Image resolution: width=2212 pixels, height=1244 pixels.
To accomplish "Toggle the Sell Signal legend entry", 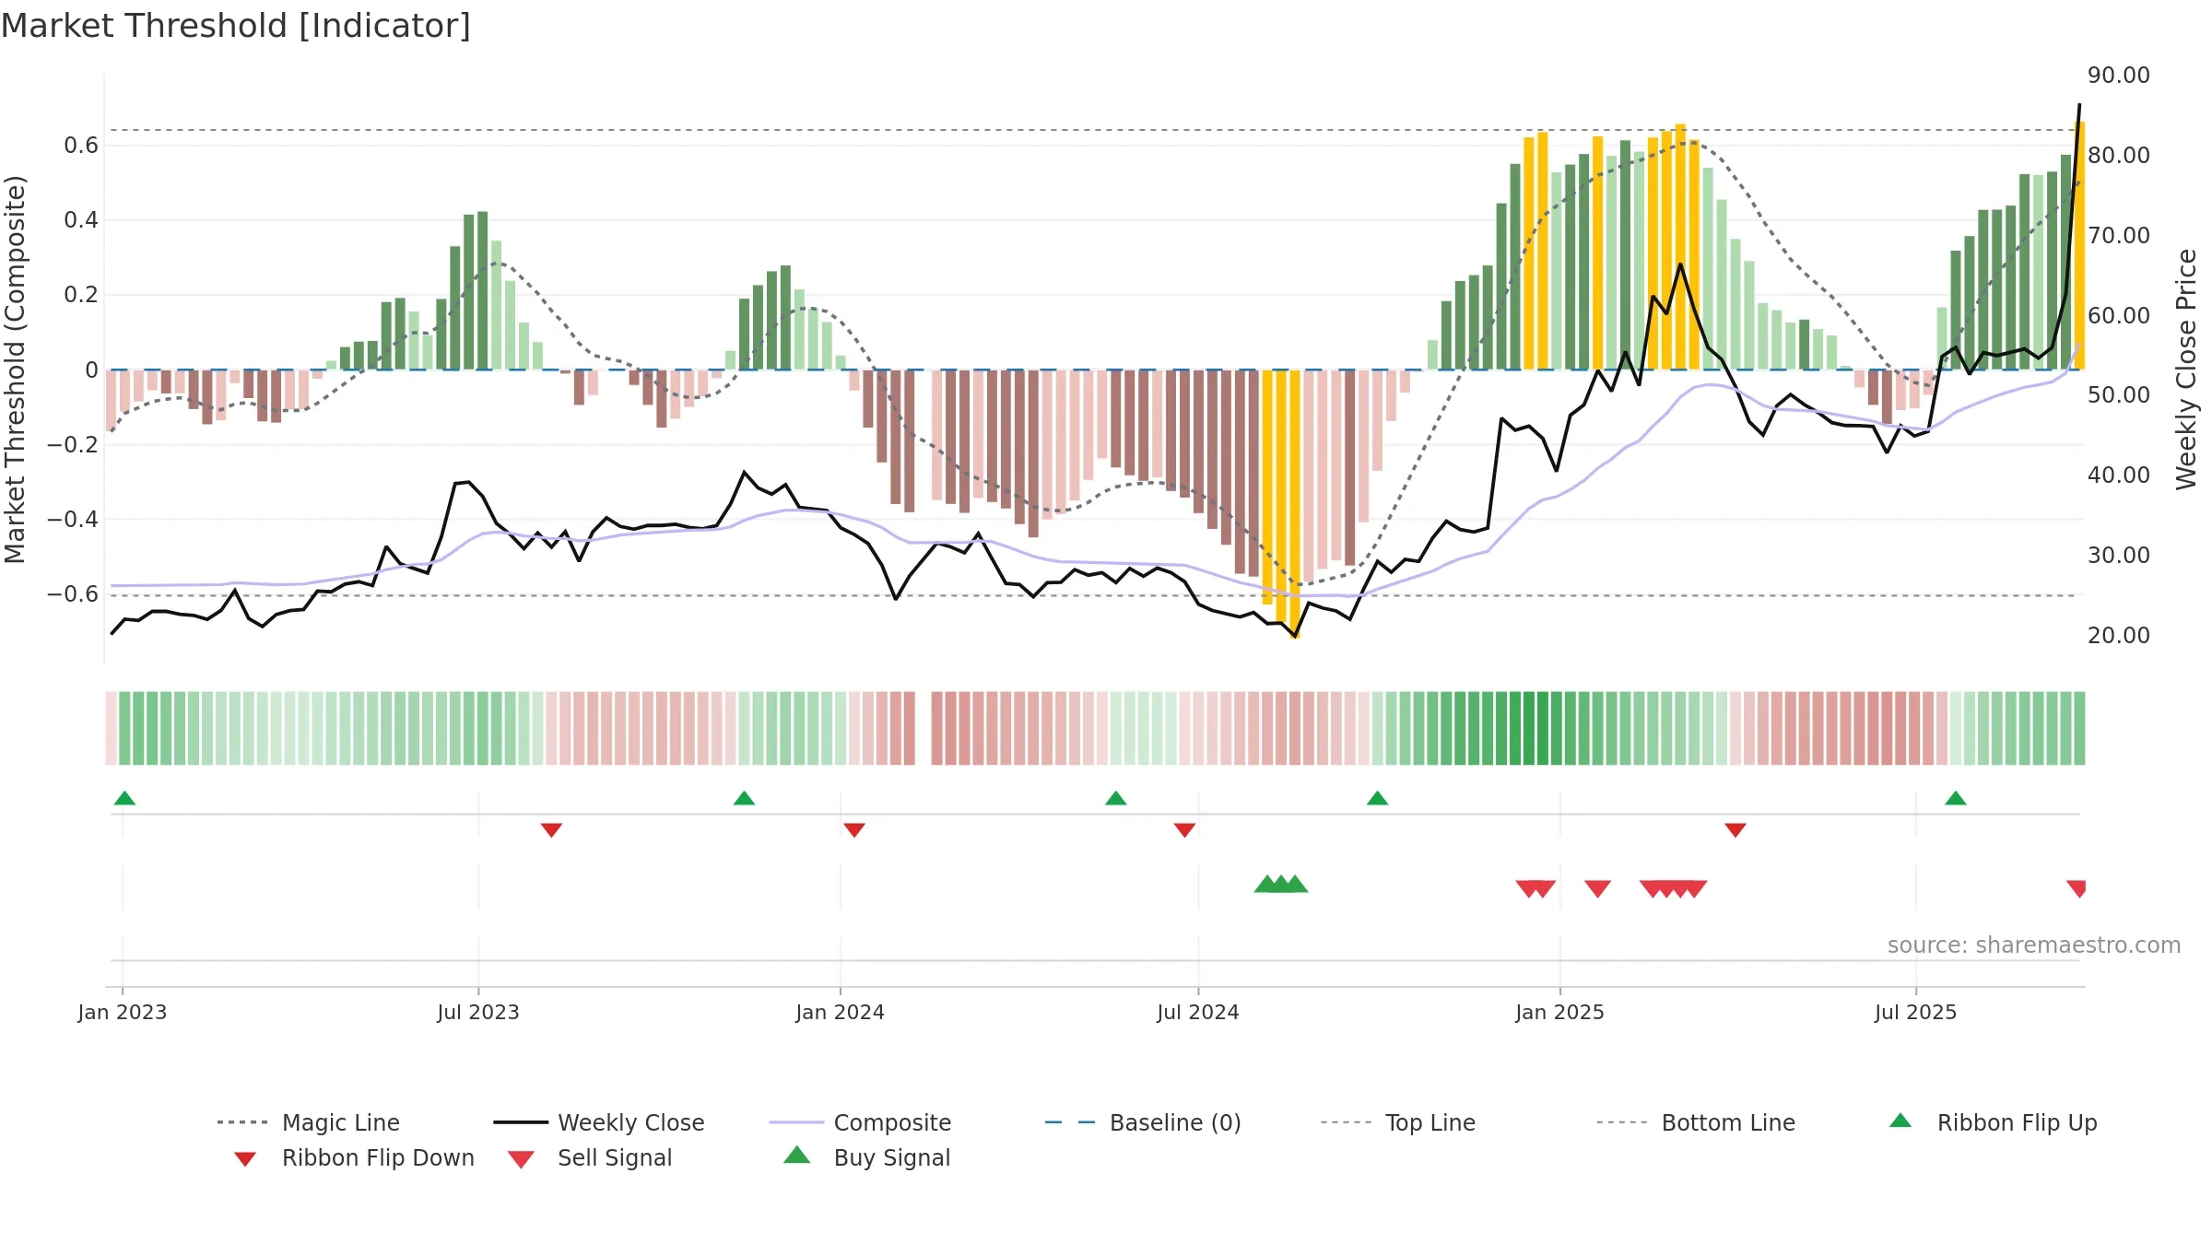I will click(590, 1157).
